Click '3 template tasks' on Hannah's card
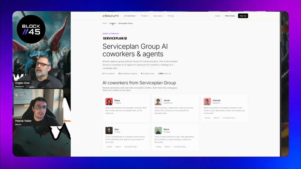This screenshot has height=169, width=301. (x=229, y=118)
